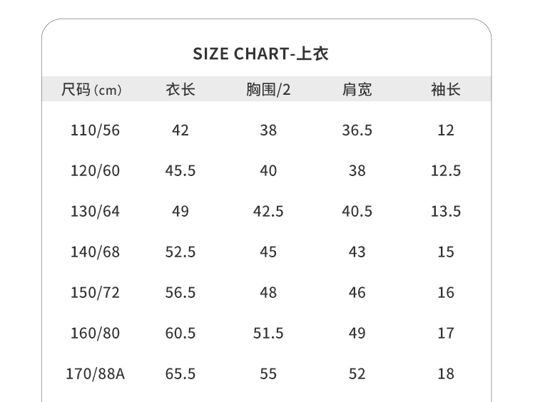Click the 110/56 size row label

(x=95, y=130)
